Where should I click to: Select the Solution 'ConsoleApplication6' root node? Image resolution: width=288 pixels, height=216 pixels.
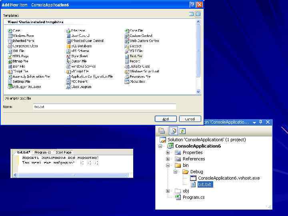coord(207,140)
